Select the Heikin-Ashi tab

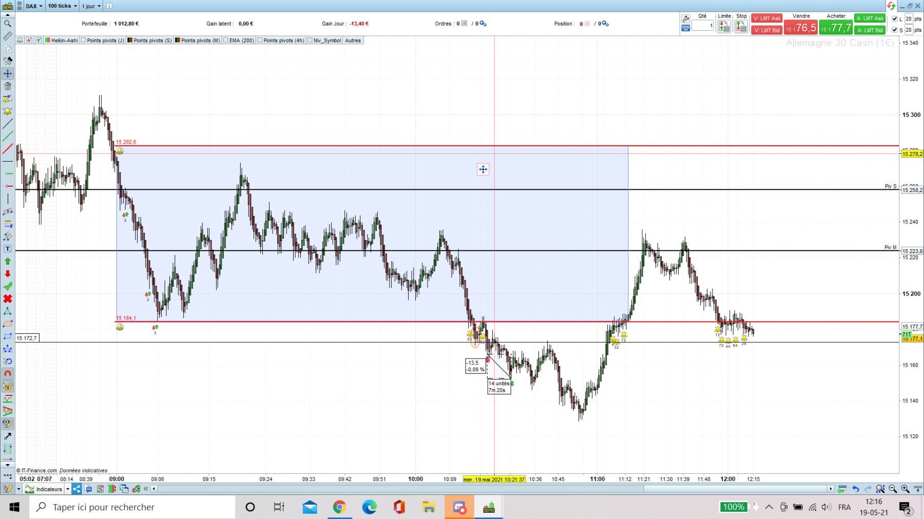coord(62,41)
